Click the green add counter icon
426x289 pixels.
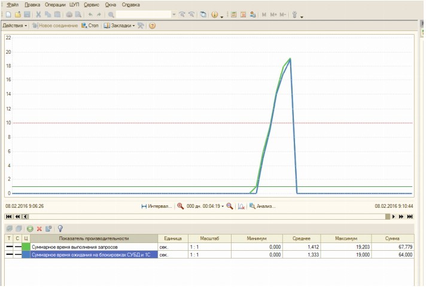[30, 229]
